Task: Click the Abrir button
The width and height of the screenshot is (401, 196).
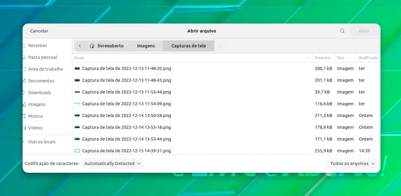Action: 364,31
